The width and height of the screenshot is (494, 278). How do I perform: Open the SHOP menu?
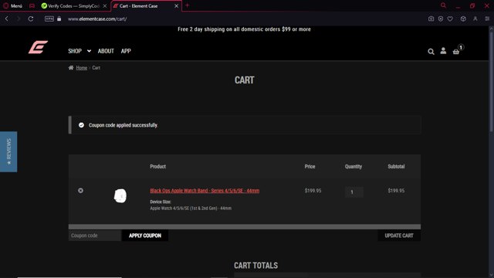(75, 51)
